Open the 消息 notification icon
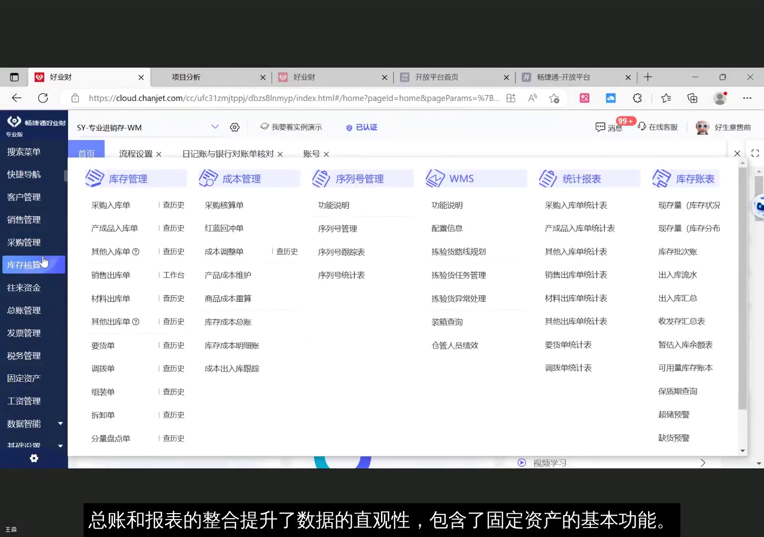The image size is (764, 537). point(601,127)
